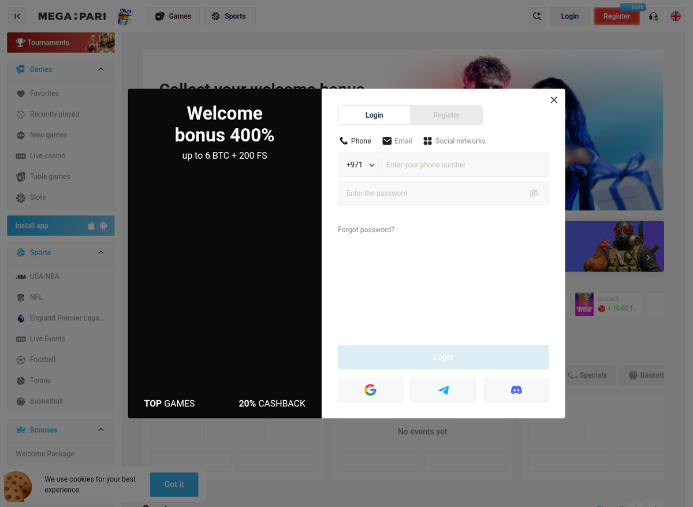Click the Shadow Strike game thumbnail
The image size is (693, 507).
[584, 304]
